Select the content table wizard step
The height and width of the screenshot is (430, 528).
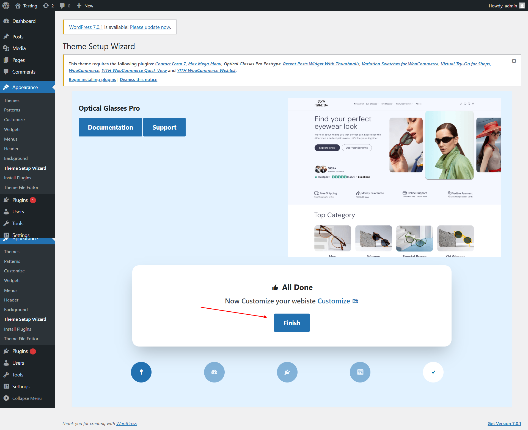pyautogui.click(x=360, y=372)
